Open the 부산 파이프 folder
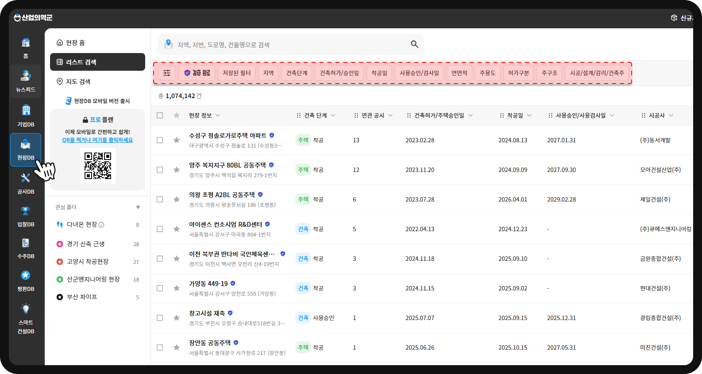 click(97, 297)
